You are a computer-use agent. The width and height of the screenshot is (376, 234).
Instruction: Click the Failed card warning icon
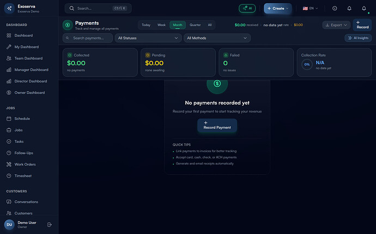(x=226, y=55)
